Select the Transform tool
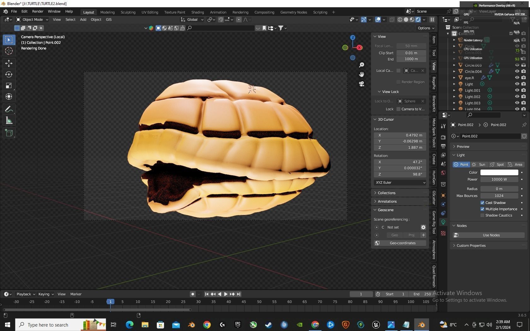Image resolution: width=530 pixels, height=331 pixels. click(x=9, y=96)
